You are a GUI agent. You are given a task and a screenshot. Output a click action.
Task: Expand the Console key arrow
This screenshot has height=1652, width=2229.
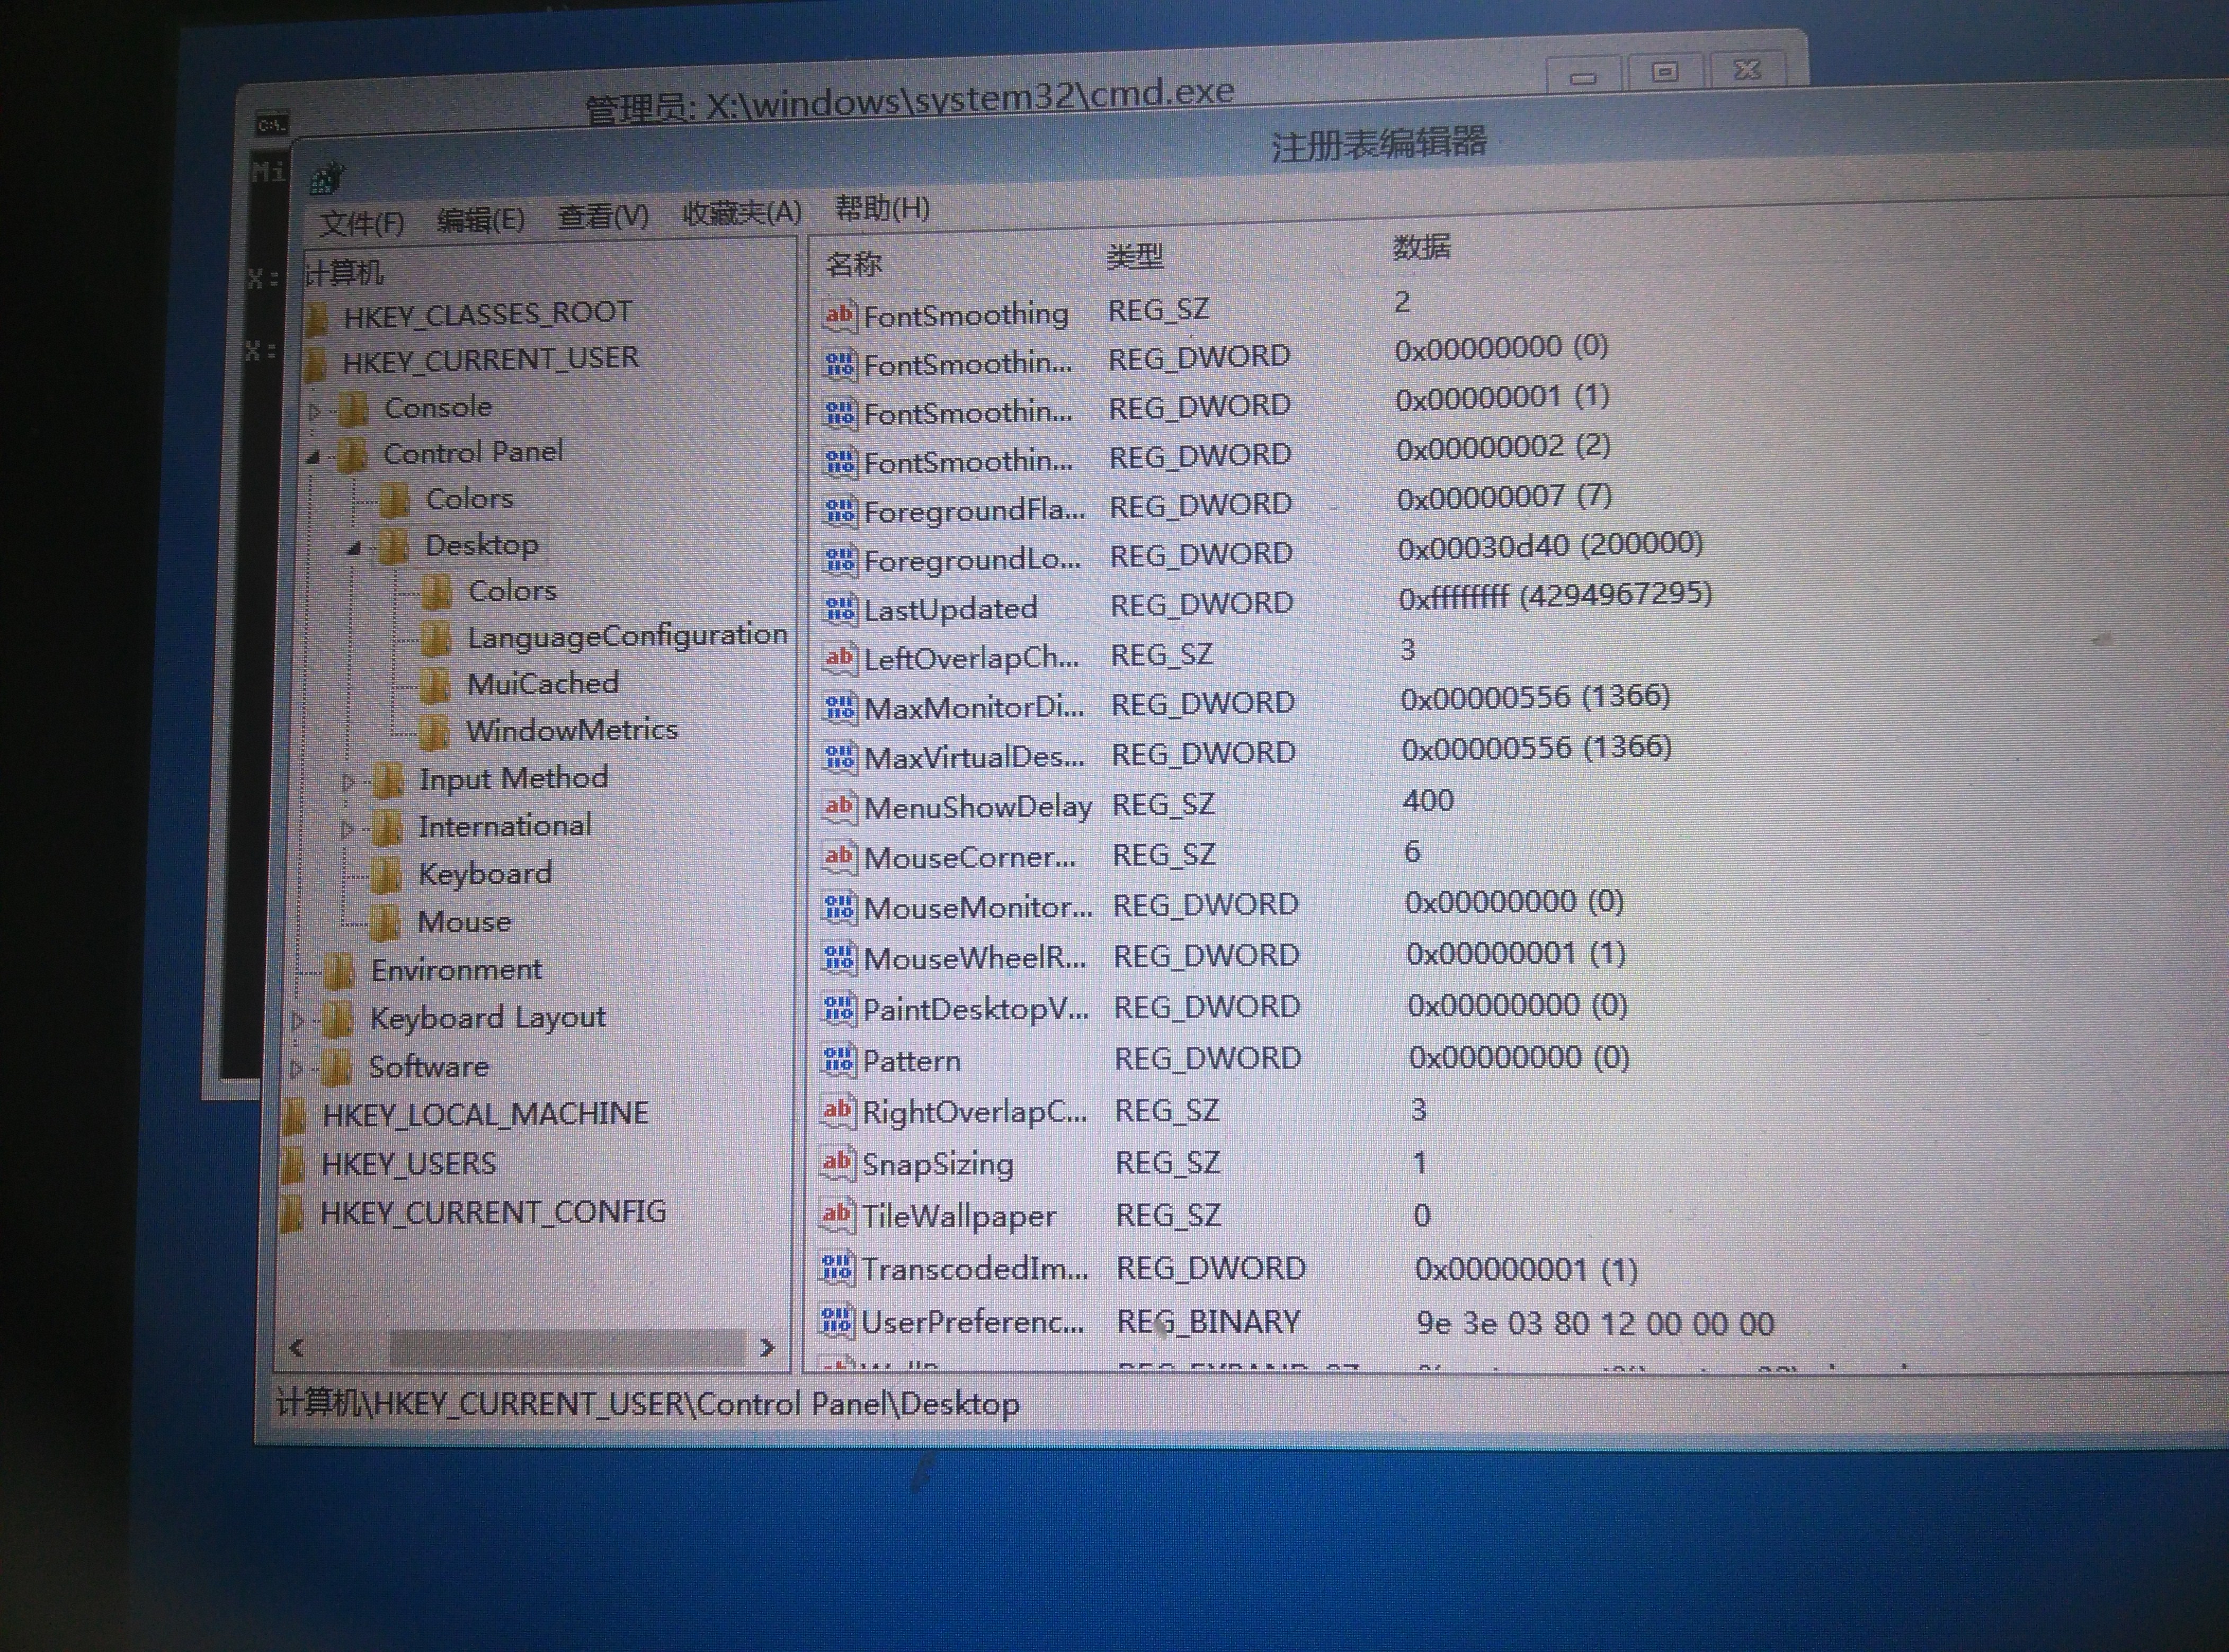click(315, 410)
